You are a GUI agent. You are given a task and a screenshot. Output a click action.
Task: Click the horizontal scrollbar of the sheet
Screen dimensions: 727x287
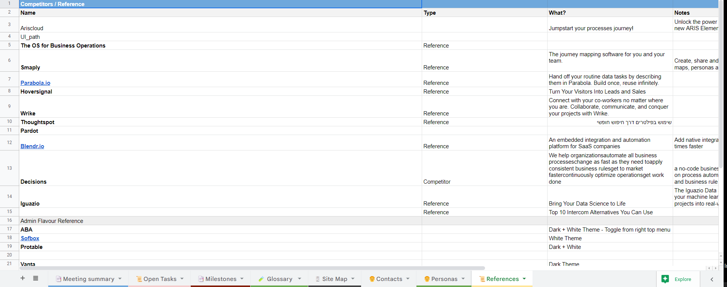(x=252, y=268)
